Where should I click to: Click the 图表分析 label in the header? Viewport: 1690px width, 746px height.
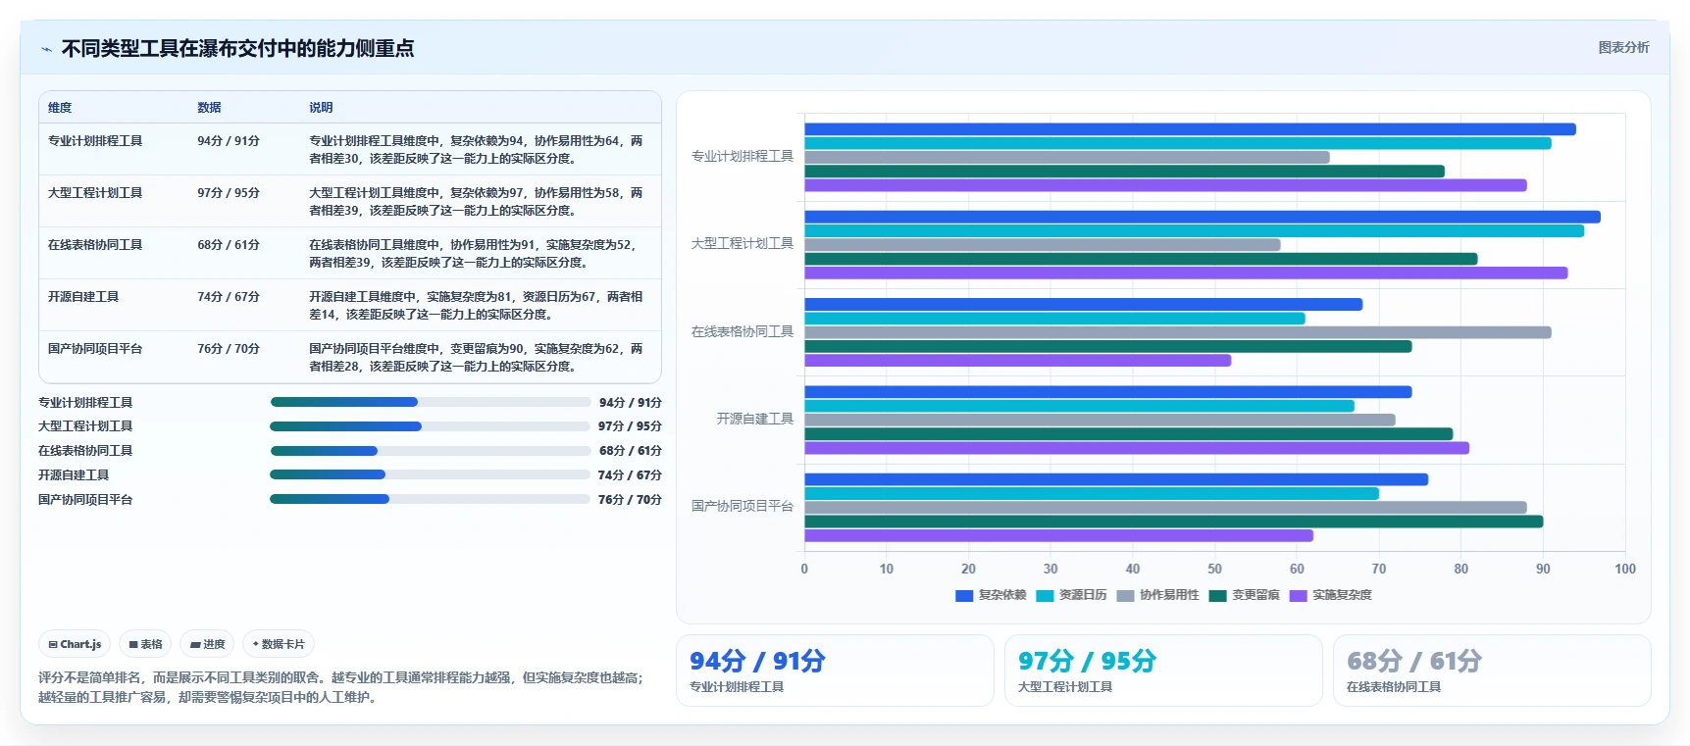[x=1623, y=47]
